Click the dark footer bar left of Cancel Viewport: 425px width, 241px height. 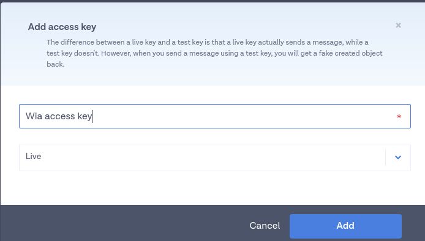pyautogui.click(x=122, y=223)
